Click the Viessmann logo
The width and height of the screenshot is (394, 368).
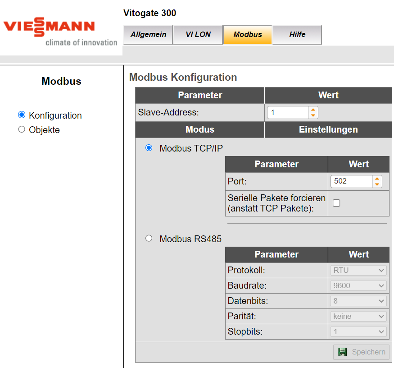[x=49, y=27]
